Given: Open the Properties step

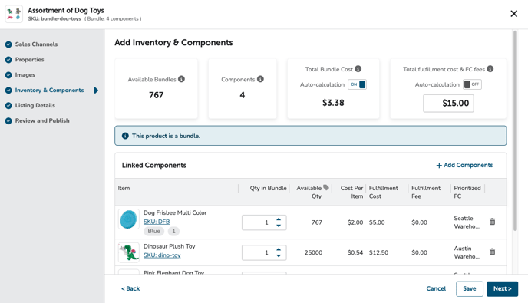Looking at the screenshot, I should tap(30, 60).
